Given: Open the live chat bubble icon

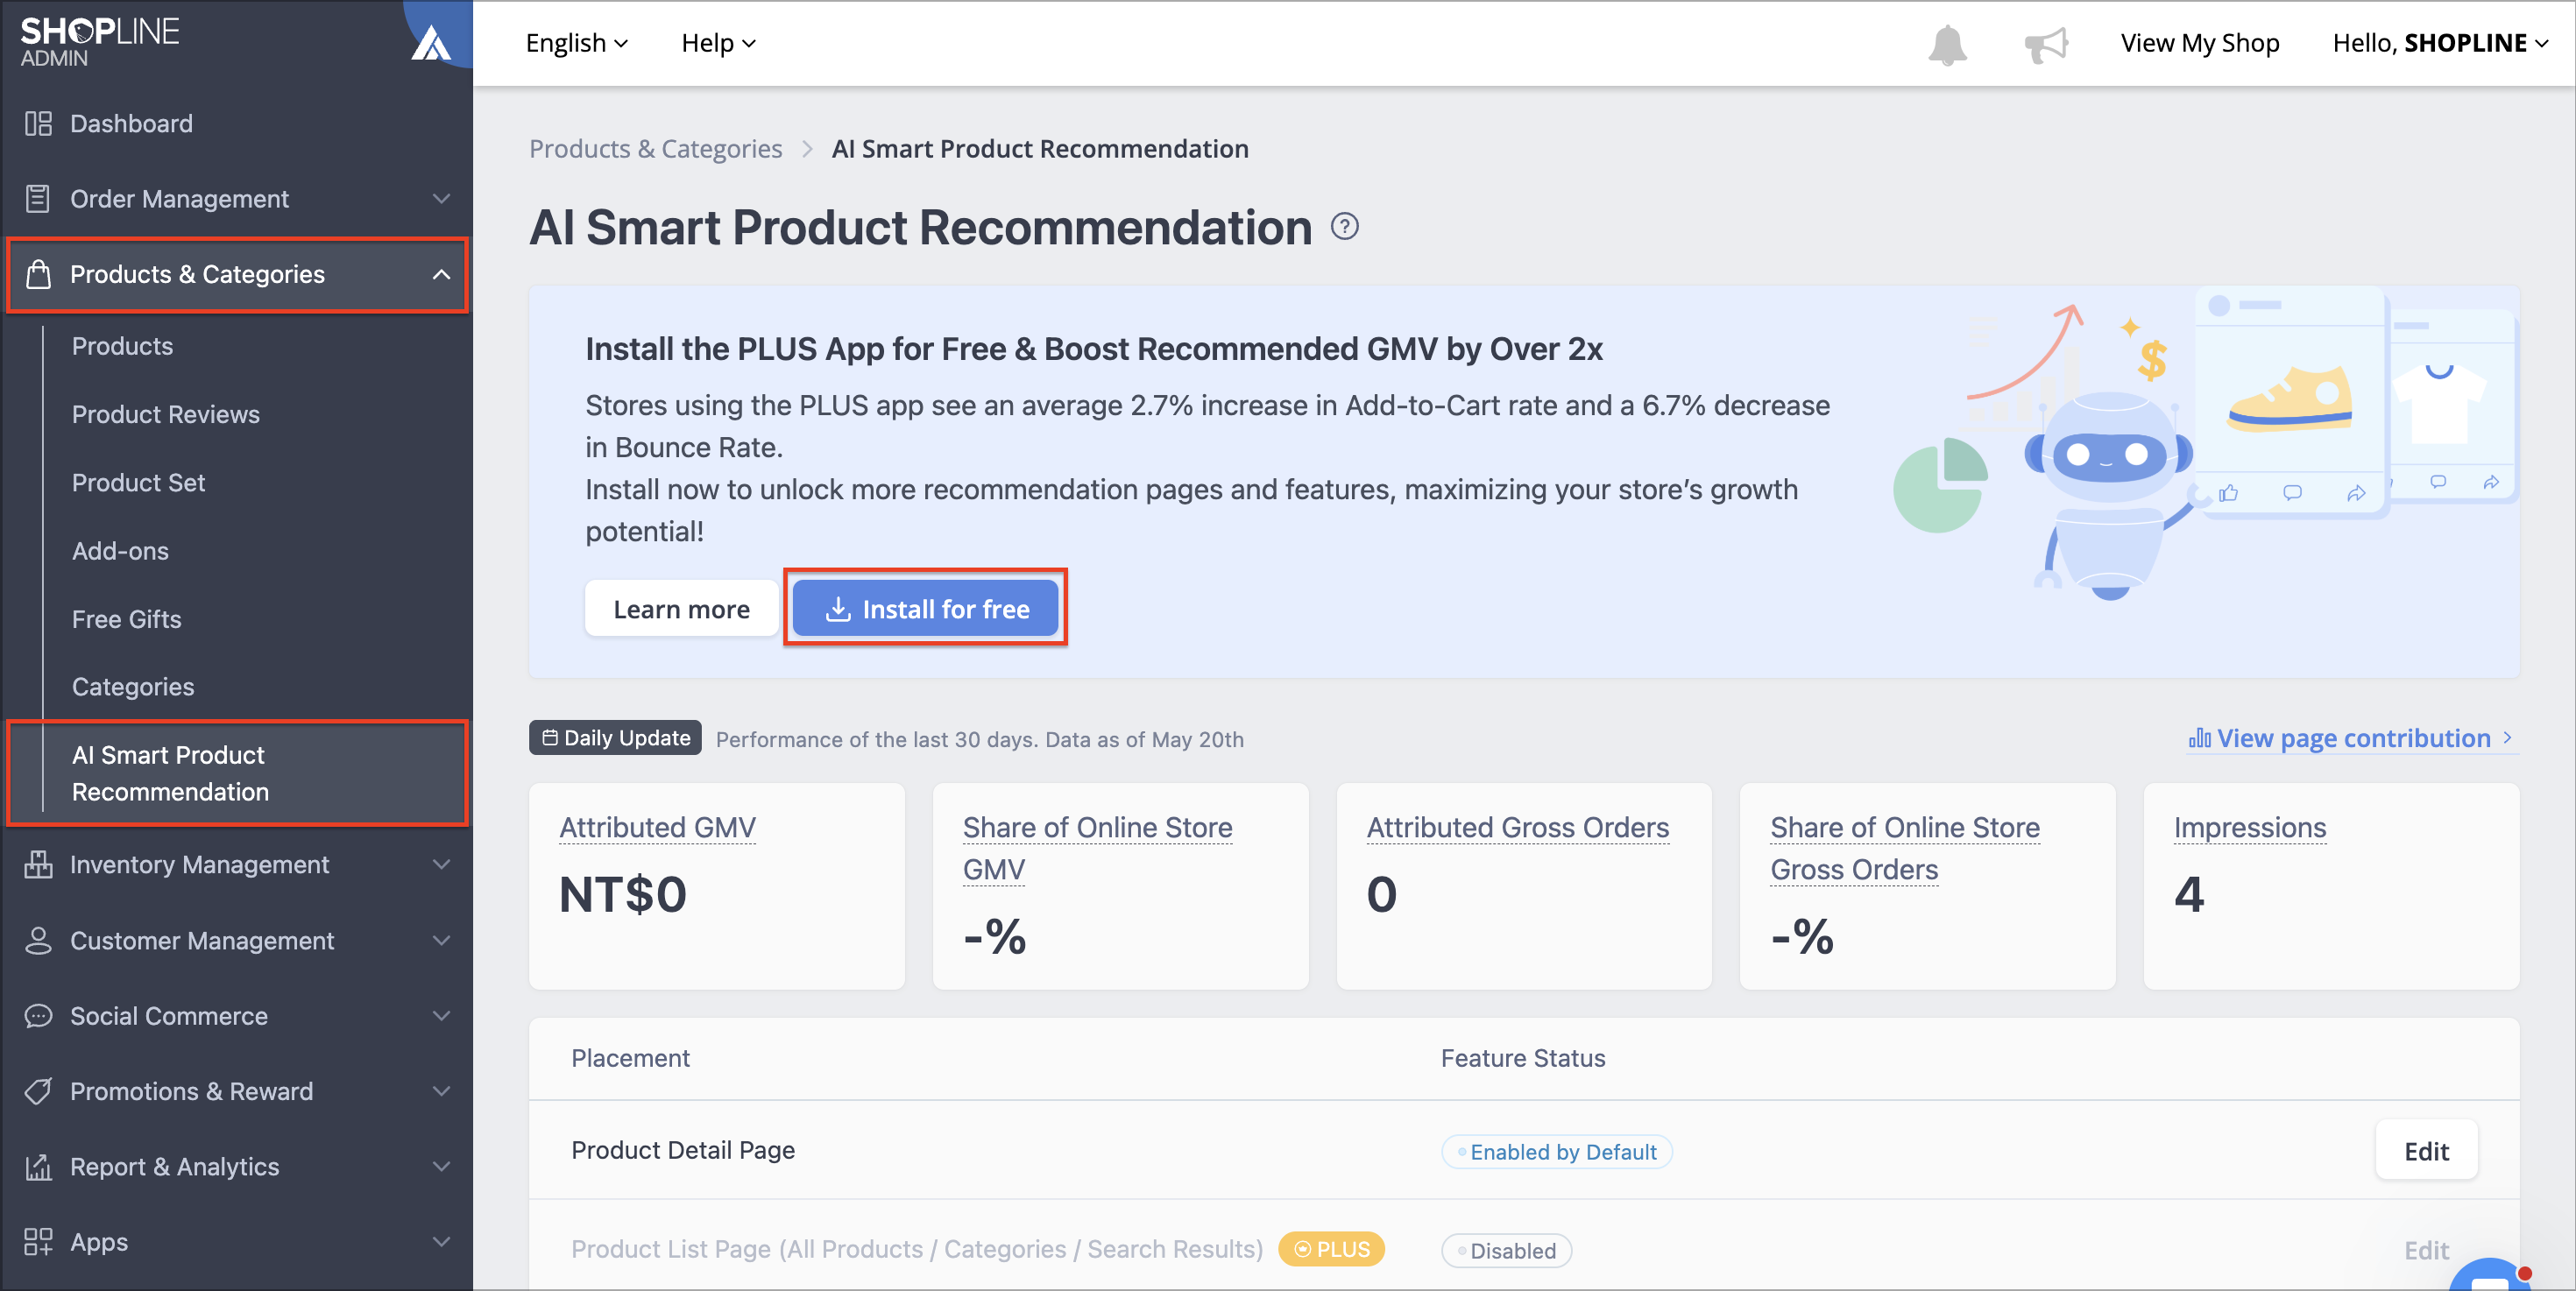Looking at the screenshot, I should pyautogui.click(x=2492, y=1276).
